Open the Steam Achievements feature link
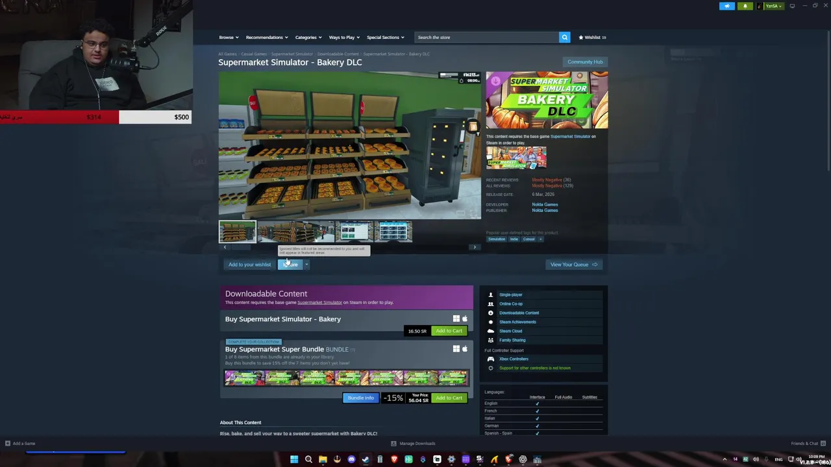Screen dimensions: 831x467 coord(517,322)
